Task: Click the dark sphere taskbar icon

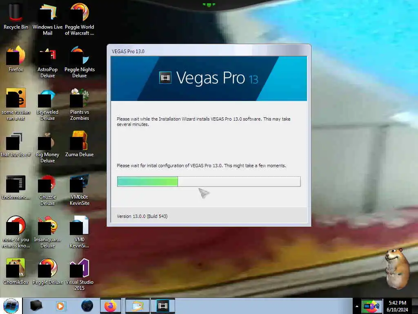Action: pyautogui.click(x=87, y=306)
